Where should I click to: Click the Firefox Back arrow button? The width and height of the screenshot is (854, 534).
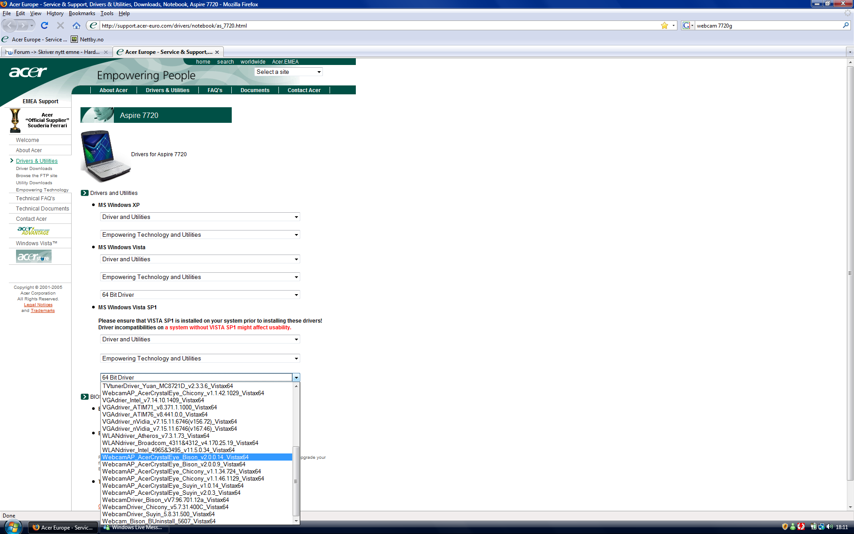(x=9, y=25)
